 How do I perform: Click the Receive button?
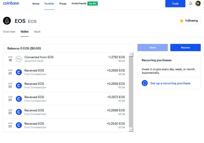[185, 47]
